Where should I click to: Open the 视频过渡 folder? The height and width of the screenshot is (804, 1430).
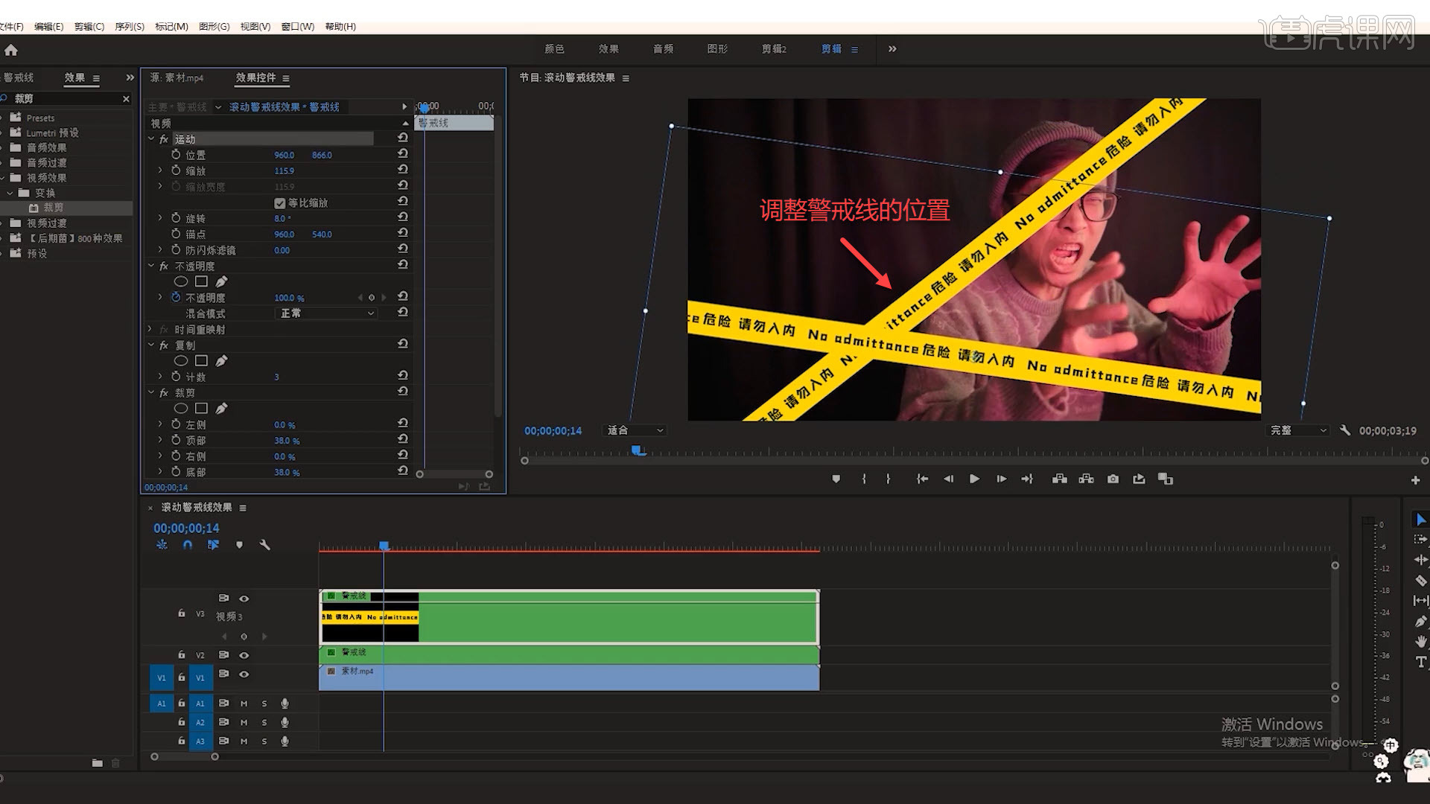pos(47,223)
